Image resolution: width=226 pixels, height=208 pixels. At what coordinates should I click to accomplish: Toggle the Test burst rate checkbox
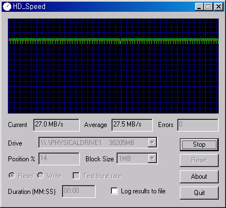pyautogui.click(x=76, y=176)
